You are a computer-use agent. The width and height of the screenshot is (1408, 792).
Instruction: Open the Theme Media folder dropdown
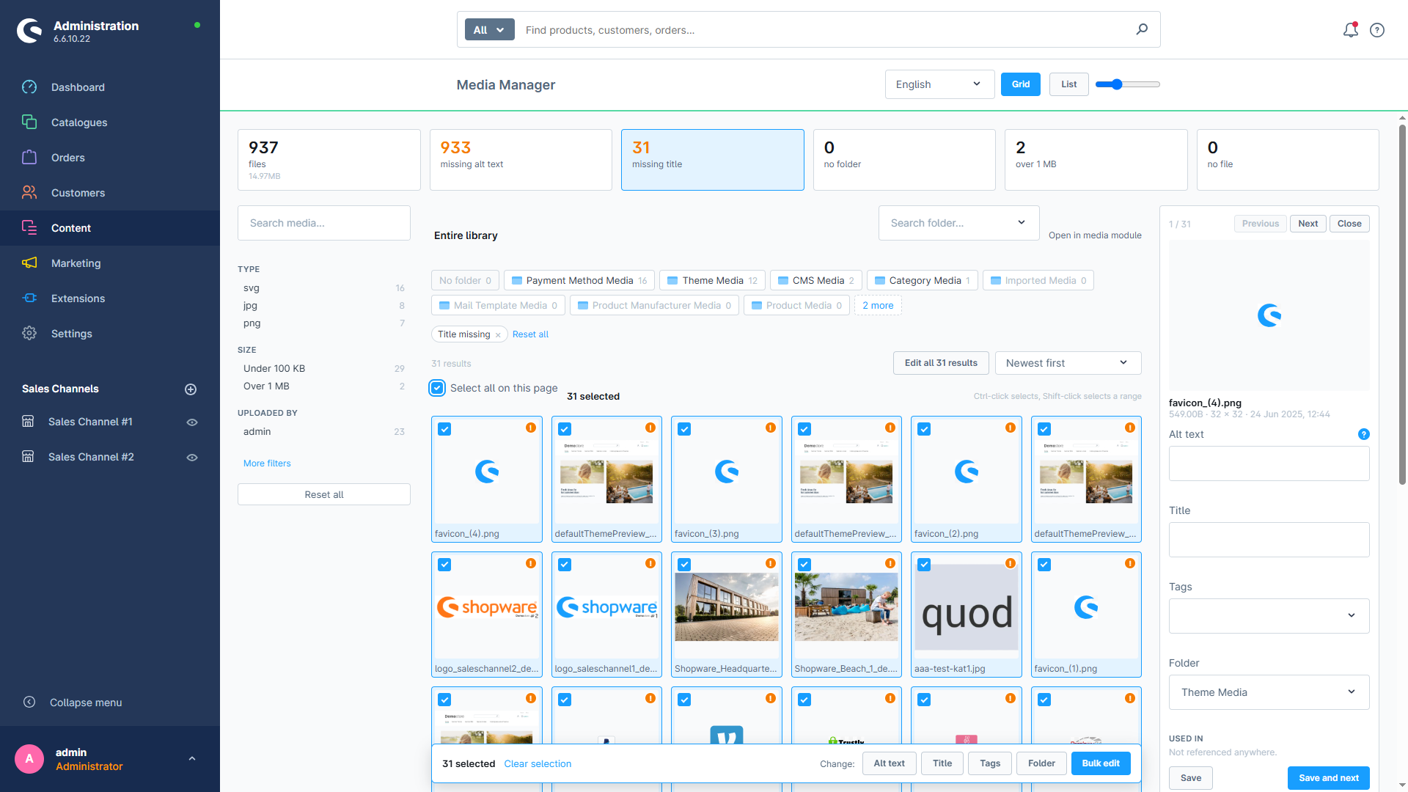pos(1269,692)
